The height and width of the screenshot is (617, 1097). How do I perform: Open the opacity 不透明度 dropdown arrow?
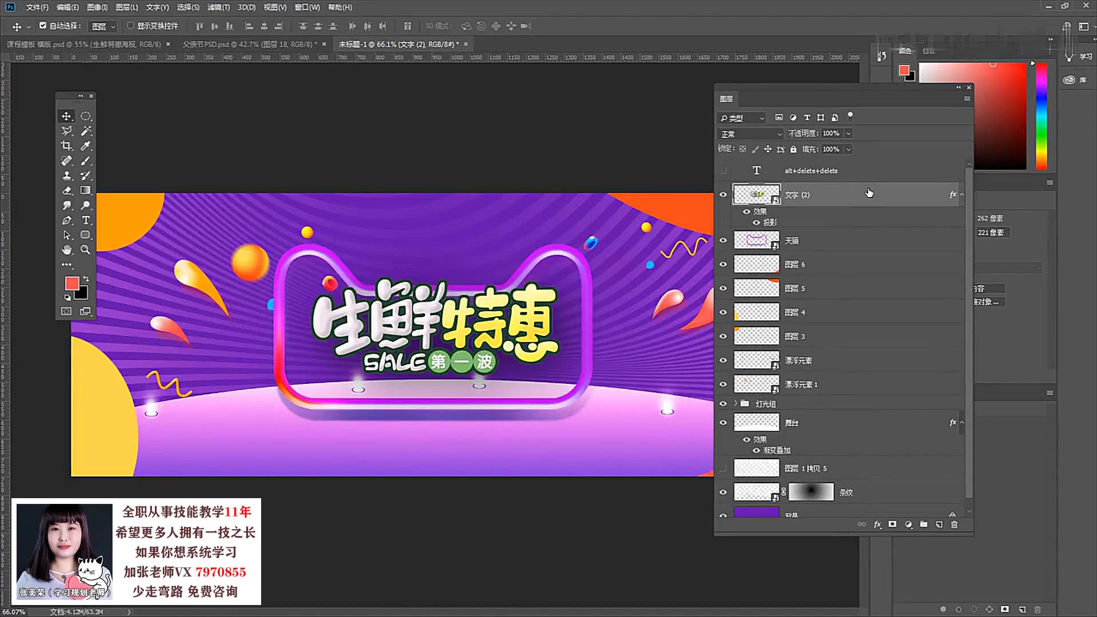(x=848, y=133)
